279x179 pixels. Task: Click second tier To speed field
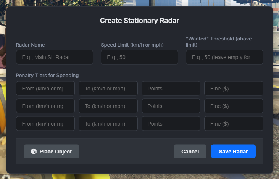(x=108, y=106)
